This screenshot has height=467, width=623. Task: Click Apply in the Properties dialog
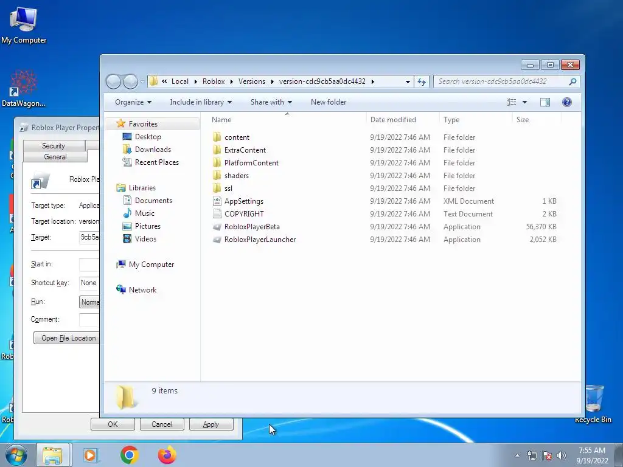(211, 424)
